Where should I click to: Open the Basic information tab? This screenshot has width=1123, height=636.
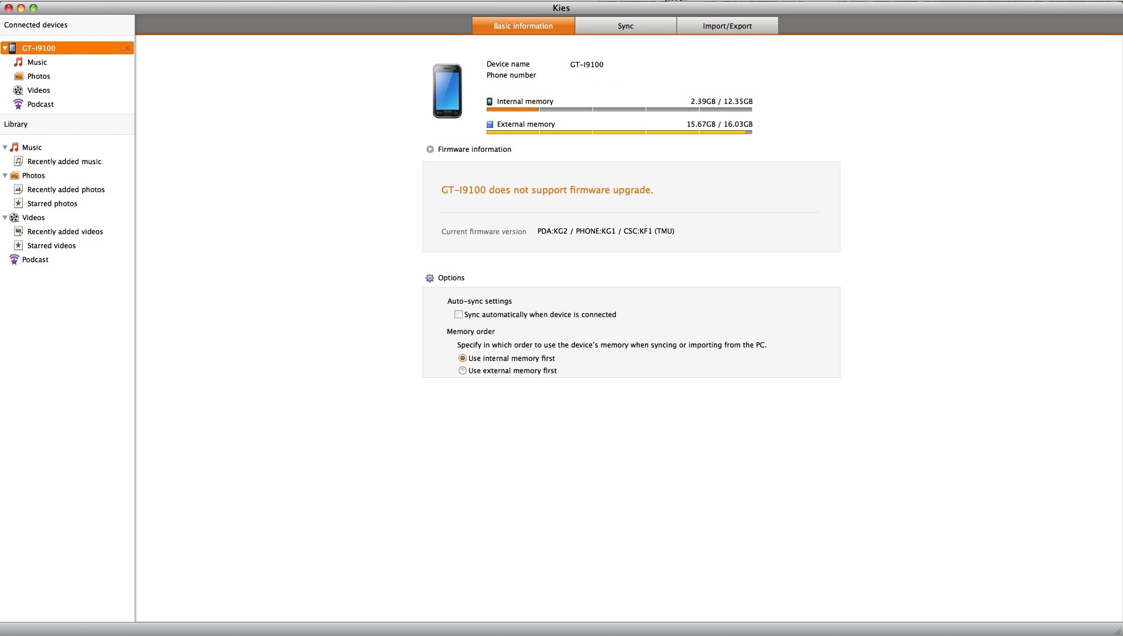point(523,26)
